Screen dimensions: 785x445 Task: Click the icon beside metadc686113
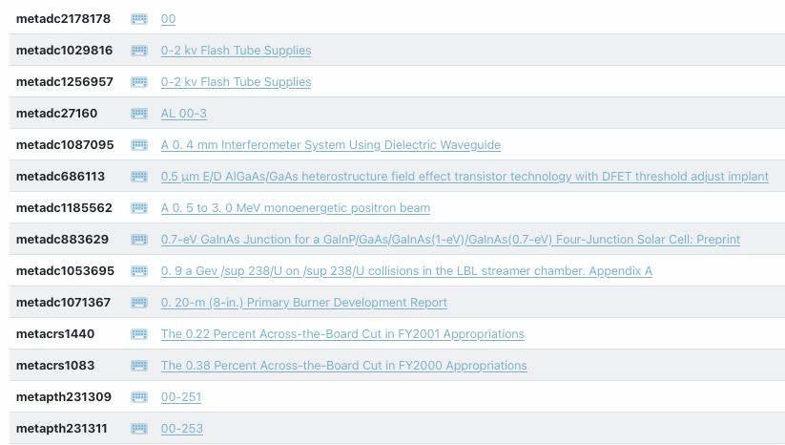(139, 177)
